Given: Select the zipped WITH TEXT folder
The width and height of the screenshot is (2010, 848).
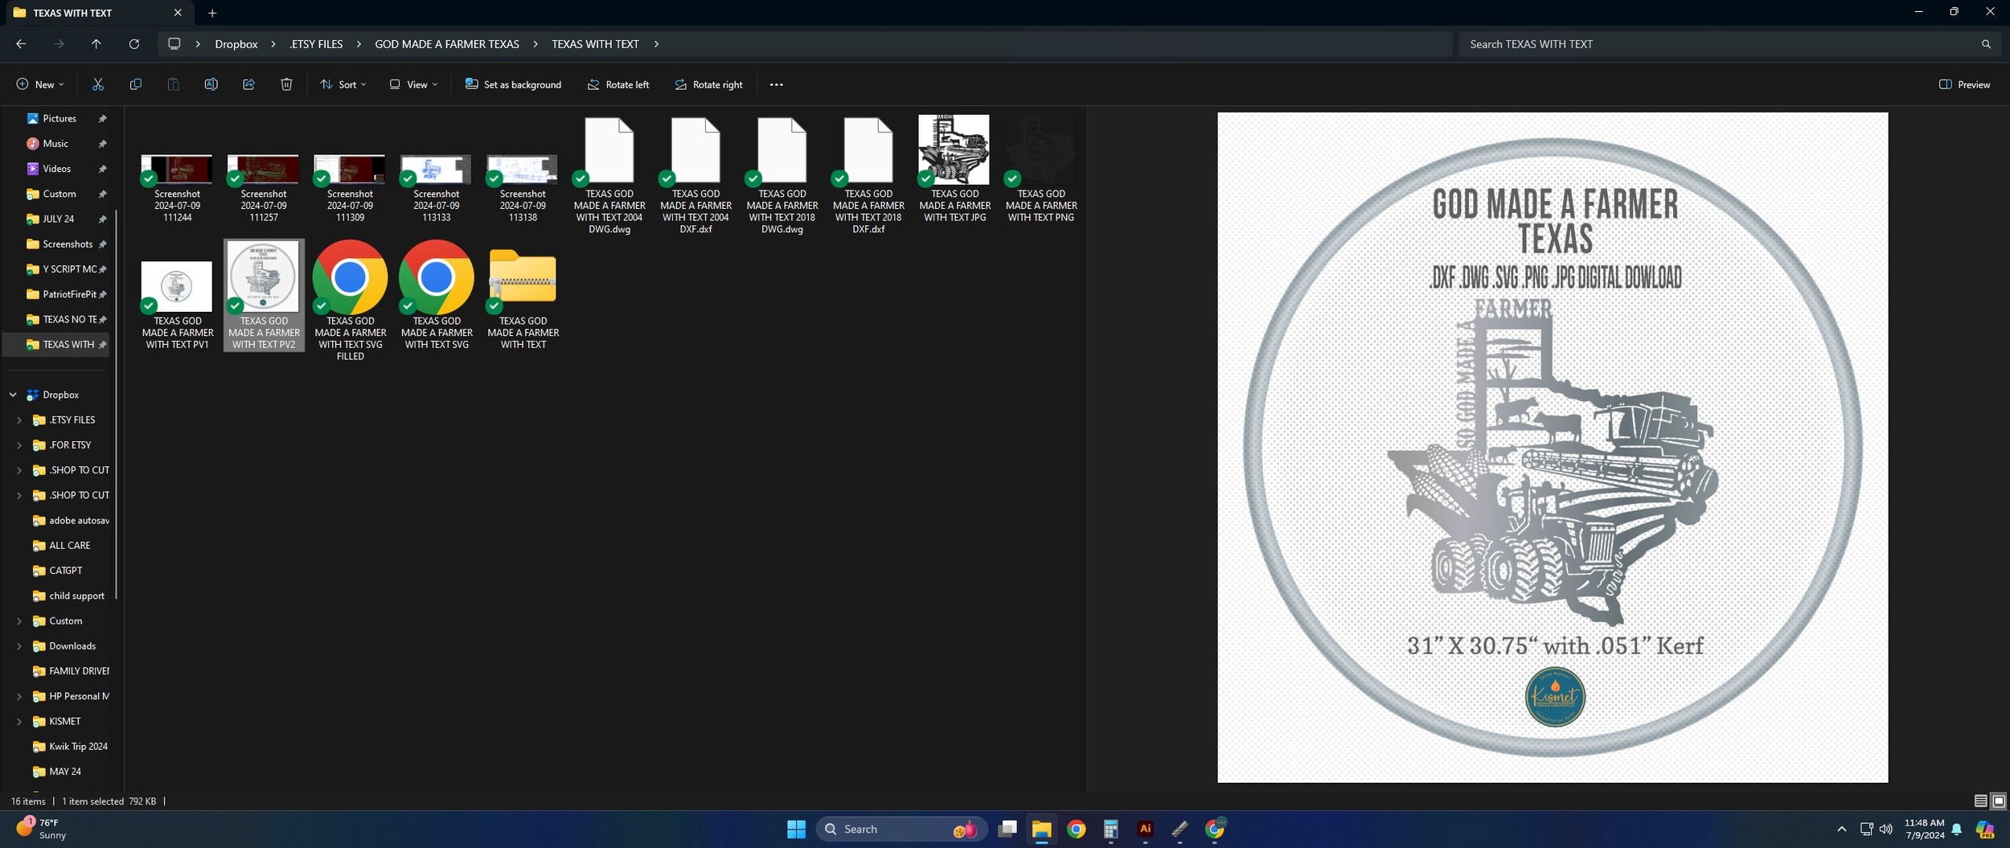Looking at the screenshot, I should (523, 297).
